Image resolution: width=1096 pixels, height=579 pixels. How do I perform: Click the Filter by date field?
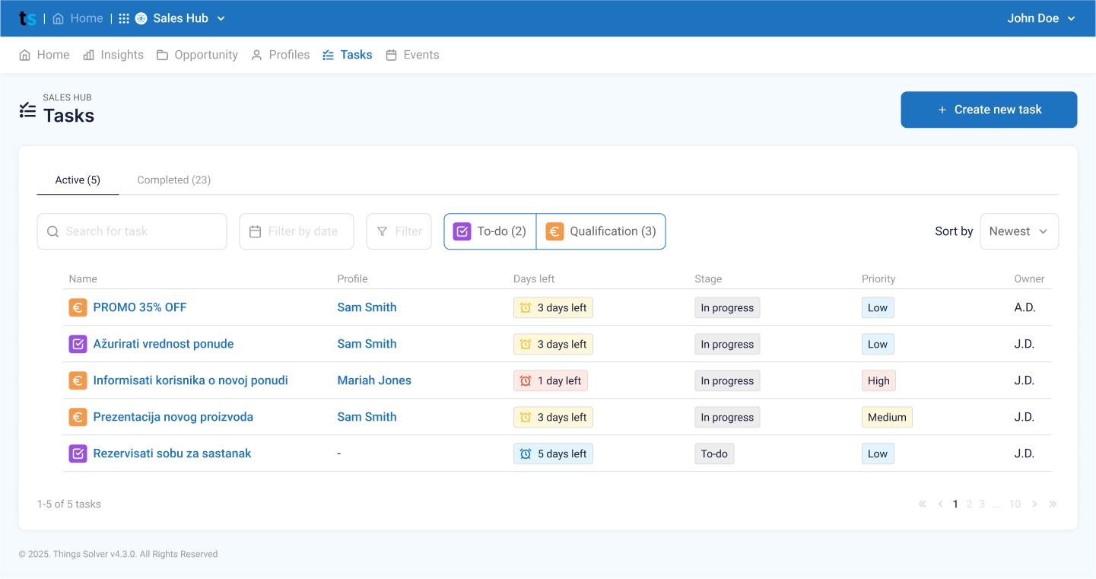point(297,231)
